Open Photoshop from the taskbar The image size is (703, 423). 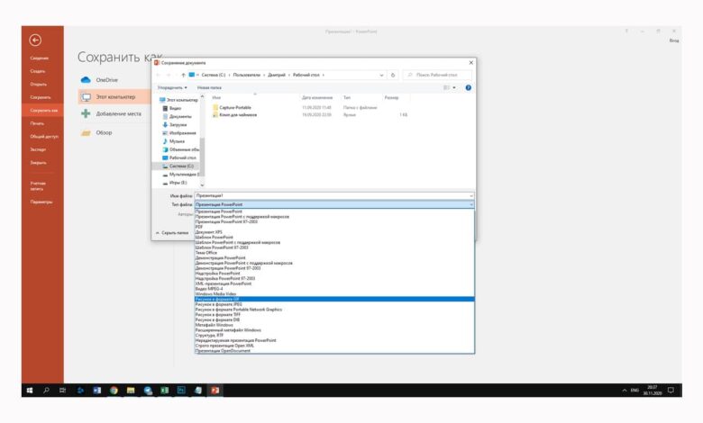[181, 391]
